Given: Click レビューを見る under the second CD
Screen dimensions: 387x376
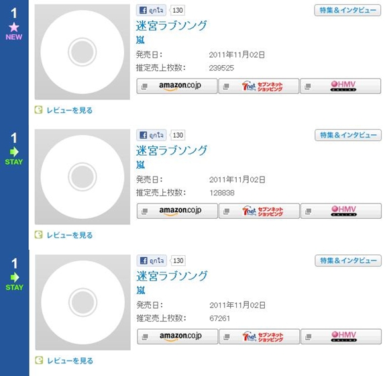Looking at the screenshot, I should coord(70,235).
